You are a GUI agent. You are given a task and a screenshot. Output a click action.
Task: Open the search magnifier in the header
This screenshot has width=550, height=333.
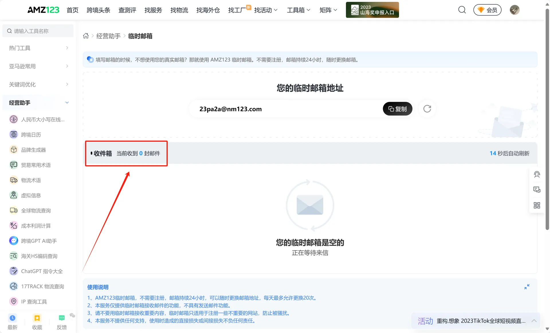point(462,10)
